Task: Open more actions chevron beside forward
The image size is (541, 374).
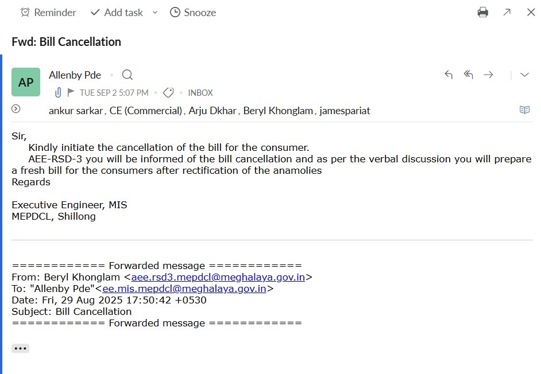Action: [x=524, y=75]
